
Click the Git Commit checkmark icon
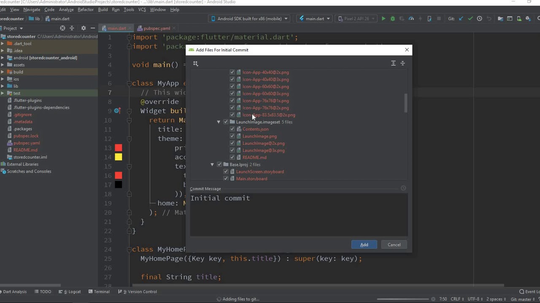point(470,19)
